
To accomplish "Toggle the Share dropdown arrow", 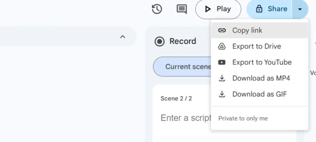I will point(300,9).
